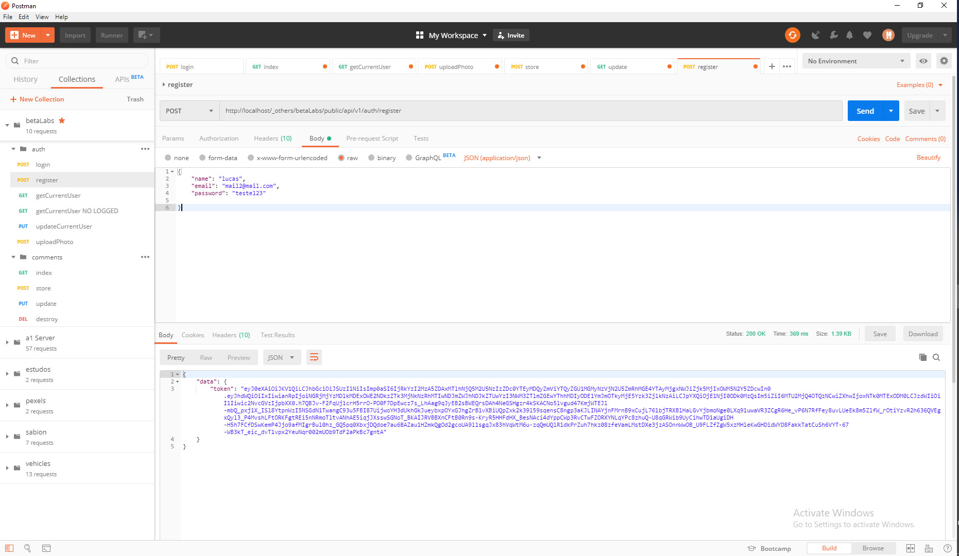
Task: Click the Import button
Action: click(75, 35)
